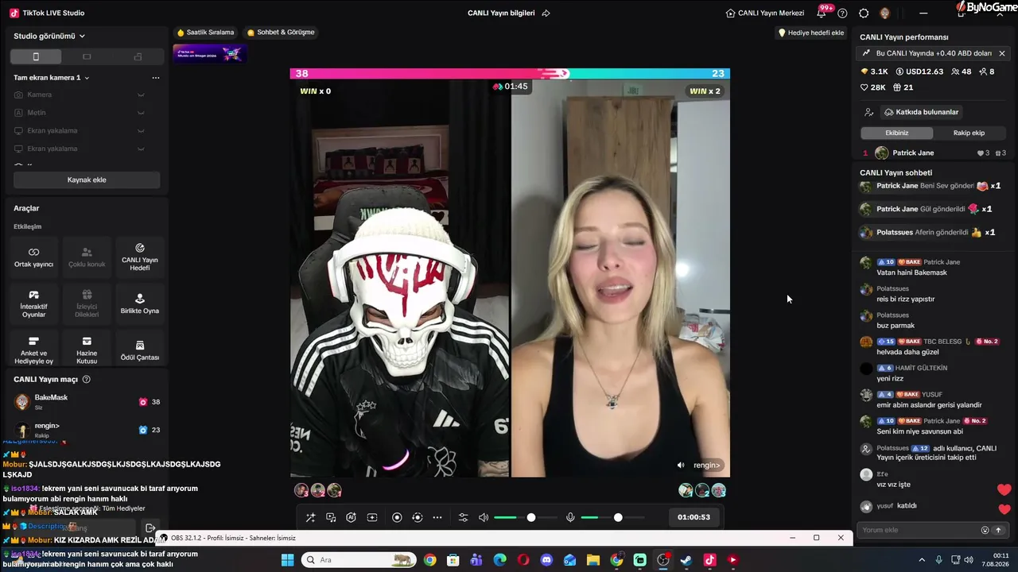The height and width of the screenshot is (572, 1018).
Task: Open the three-dot menu in stream toolbar
Action: (437, 517)
